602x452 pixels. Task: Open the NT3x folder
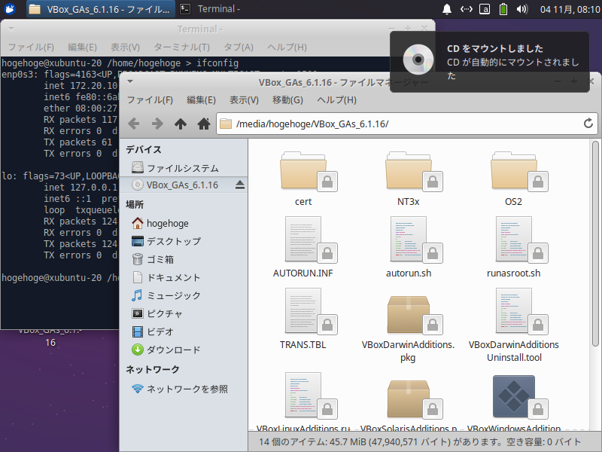(408, 179)
